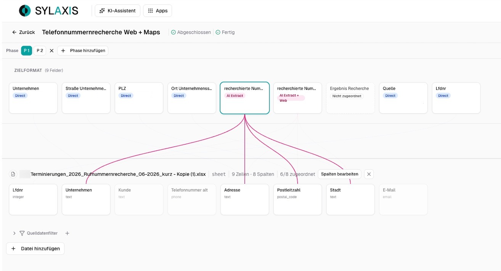Click Datei hinzufügen button
Viewport: 501px width, 271px height.
(35, 249)
